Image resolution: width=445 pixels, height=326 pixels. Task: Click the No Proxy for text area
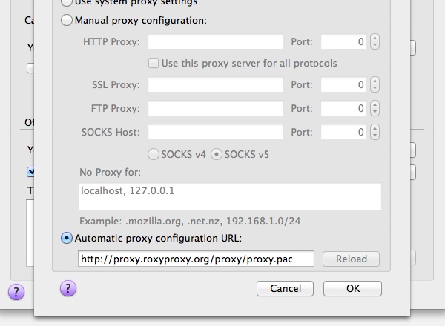pos(230,196)
